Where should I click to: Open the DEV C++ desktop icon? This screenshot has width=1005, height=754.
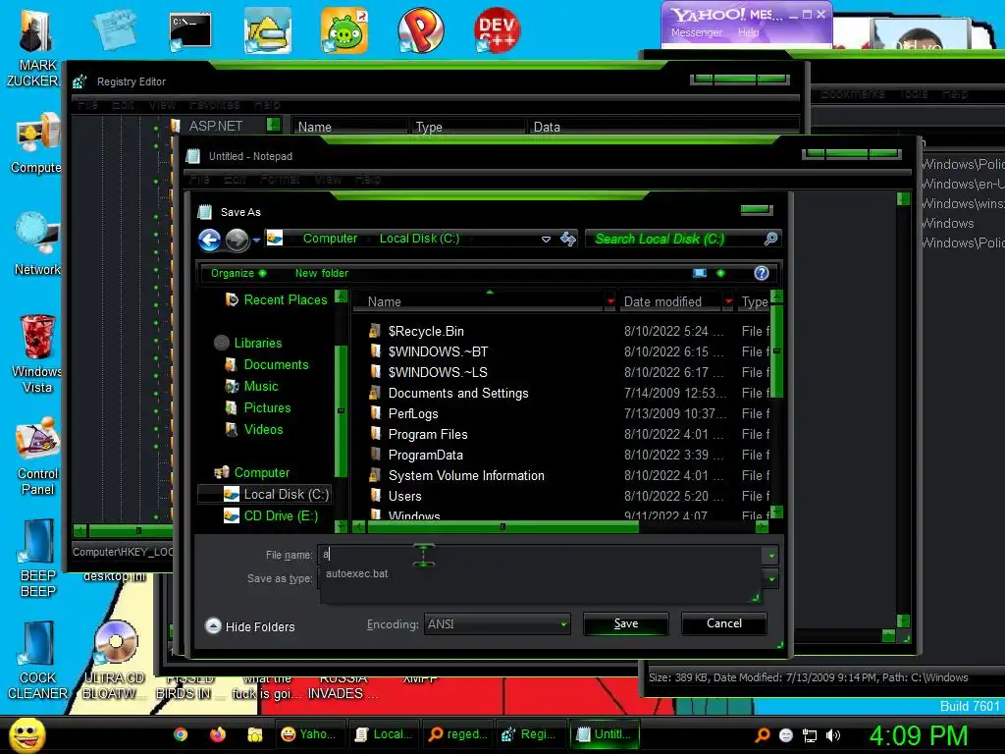[x=497, y=30]
